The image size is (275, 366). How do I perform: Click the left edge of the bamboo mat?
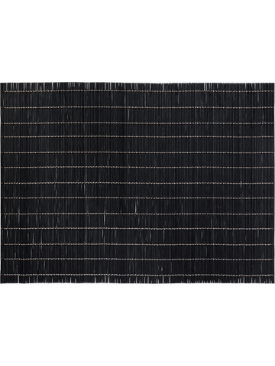click(x=1, y=183)
